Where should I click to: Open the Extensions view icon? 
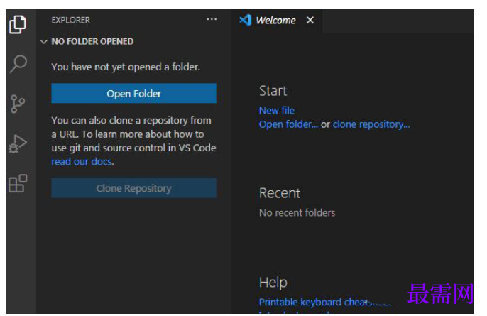coord(18,183)
